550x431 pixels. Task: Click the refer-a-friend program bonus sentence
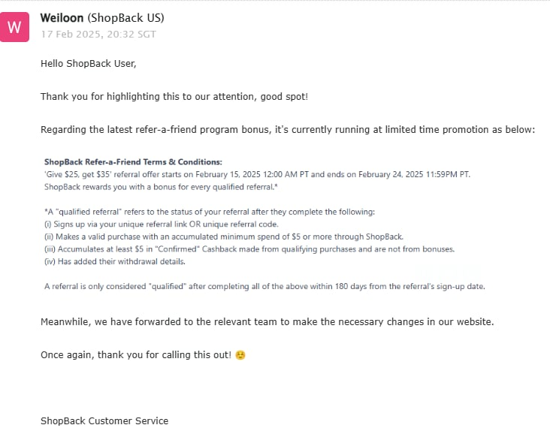288,130
